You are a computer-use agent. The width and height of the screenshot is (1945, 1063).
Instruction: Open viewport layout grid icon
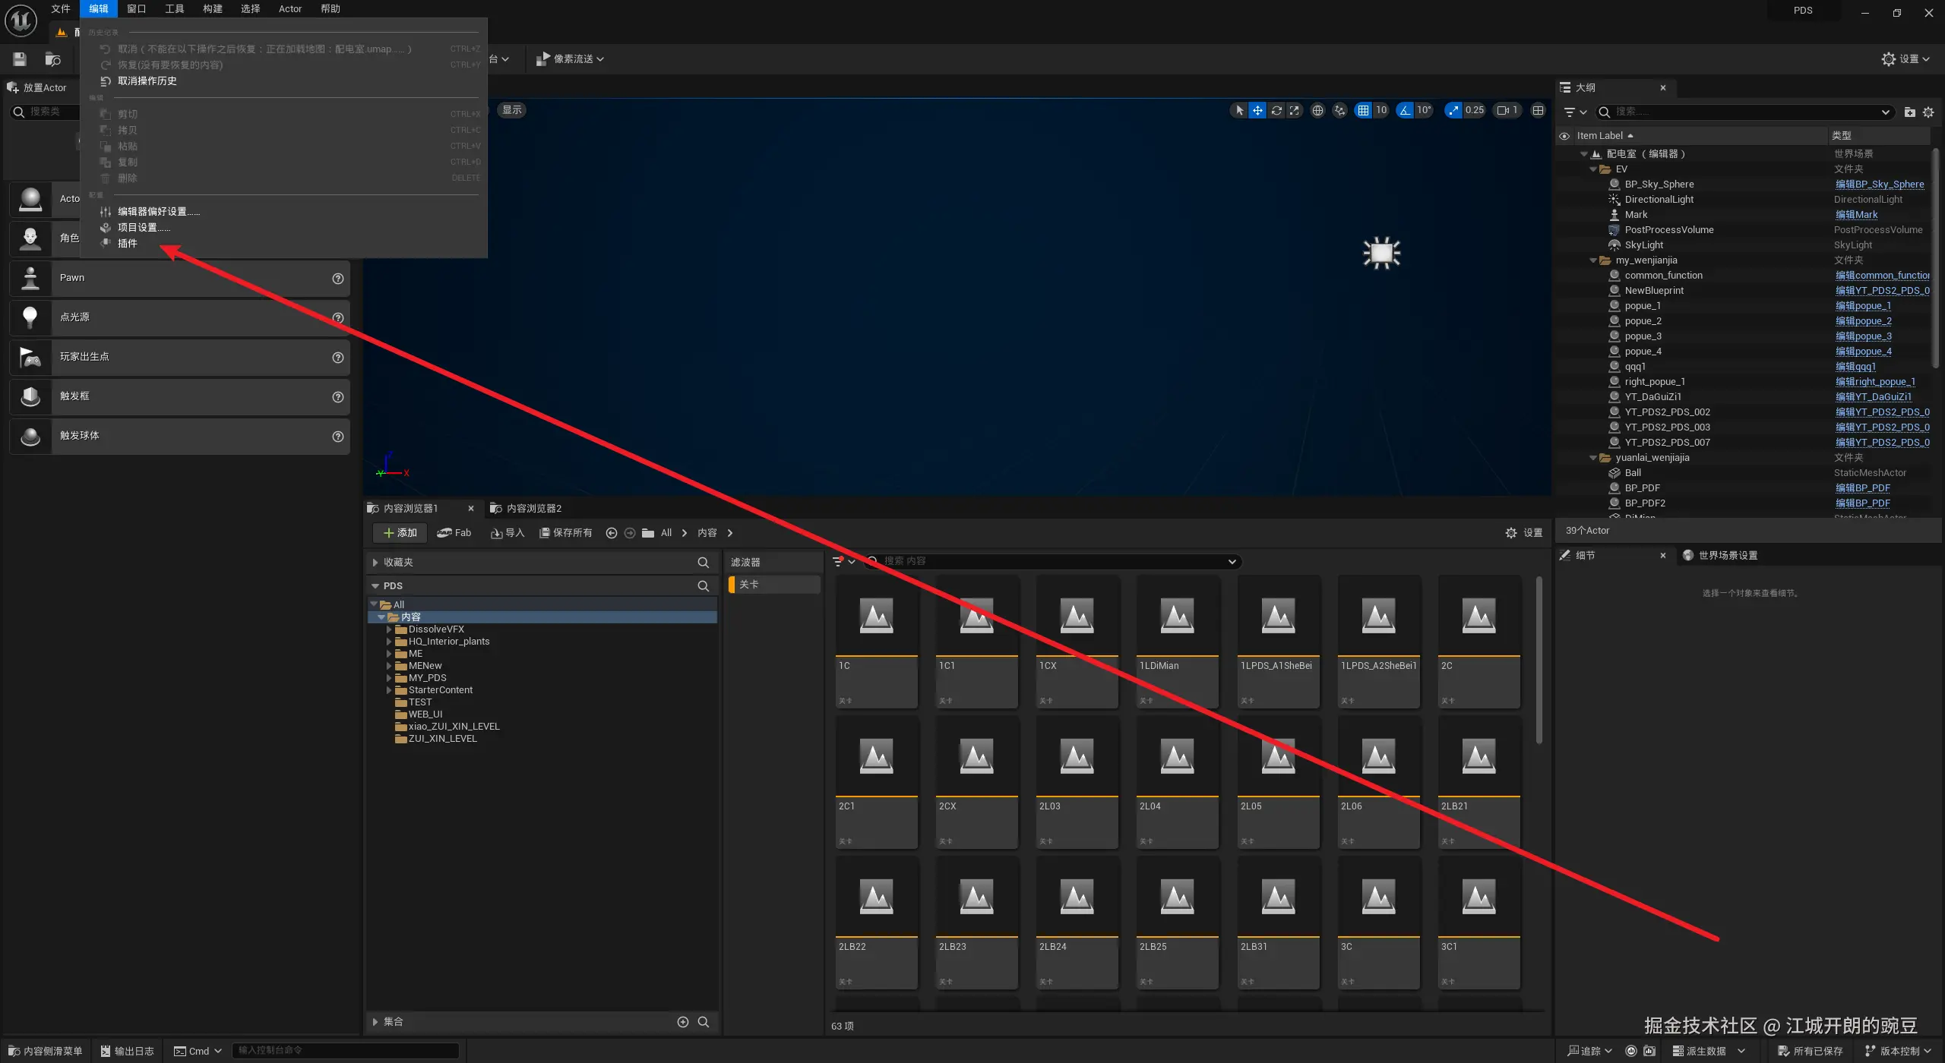click(1538, 111)
